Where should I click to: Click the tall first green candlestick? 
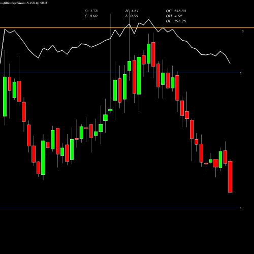(5, 97)
